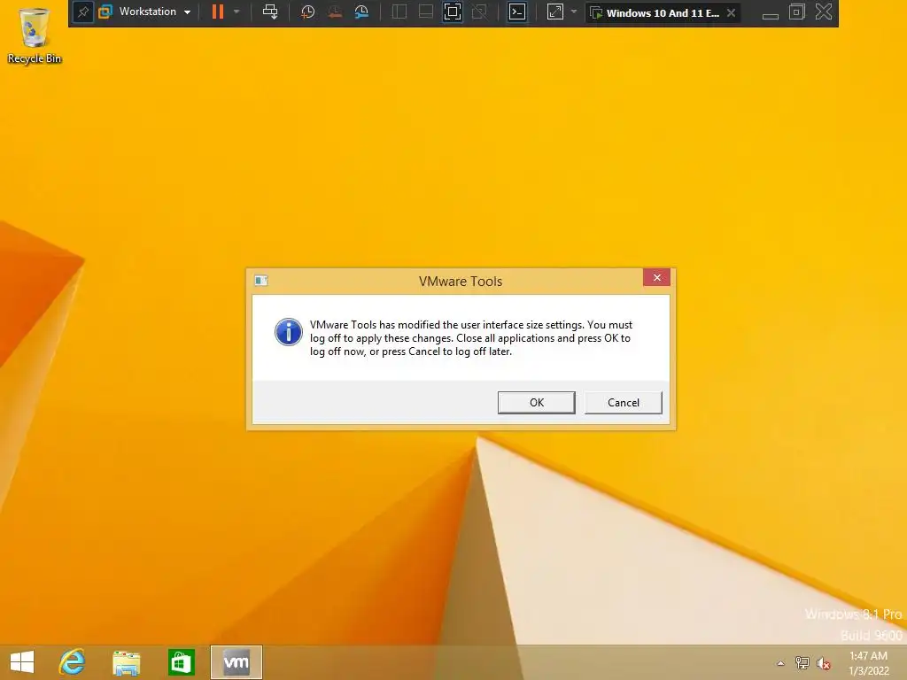Revert to snapshot using the clock-arrow icon
907x680 pixels.
[334, 12]
